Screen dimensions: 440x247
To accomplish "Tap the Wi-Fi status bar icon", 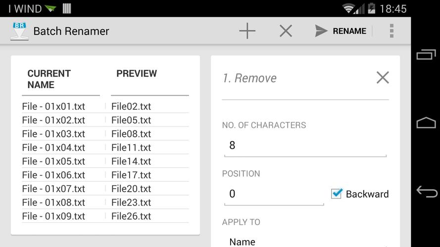I will (349, 8).
